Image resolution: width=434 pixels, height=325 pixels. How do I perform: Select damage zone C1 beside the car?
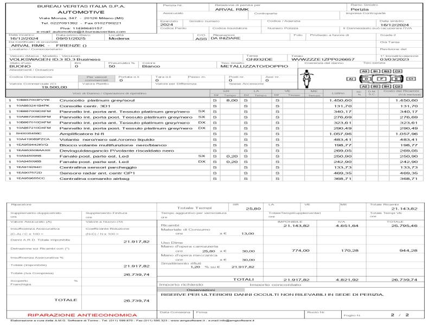click(411, 79)
